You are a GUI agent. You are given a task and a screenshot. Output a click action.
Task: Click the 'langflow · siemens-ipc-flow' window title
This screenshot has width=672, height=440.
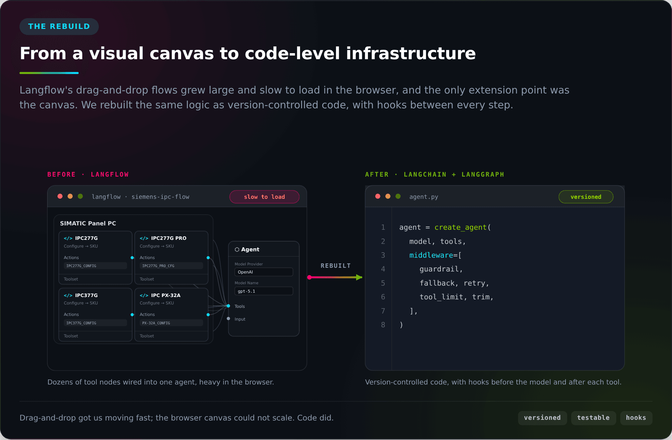pyautogui.click(x=140, y=197)
